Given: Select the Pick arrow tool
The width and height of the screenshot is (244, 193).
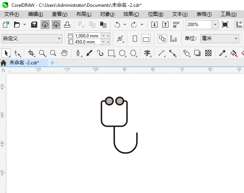Looking at the screenshot, I should click(6, 53).
